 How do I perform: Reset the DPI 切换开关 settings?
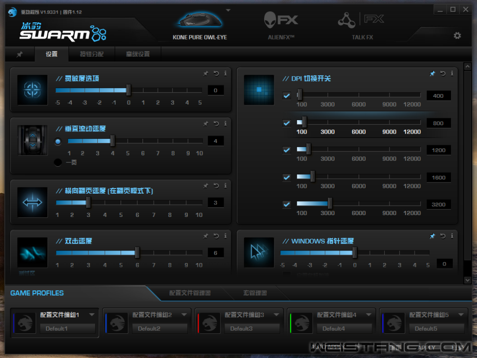pos(443,73)
